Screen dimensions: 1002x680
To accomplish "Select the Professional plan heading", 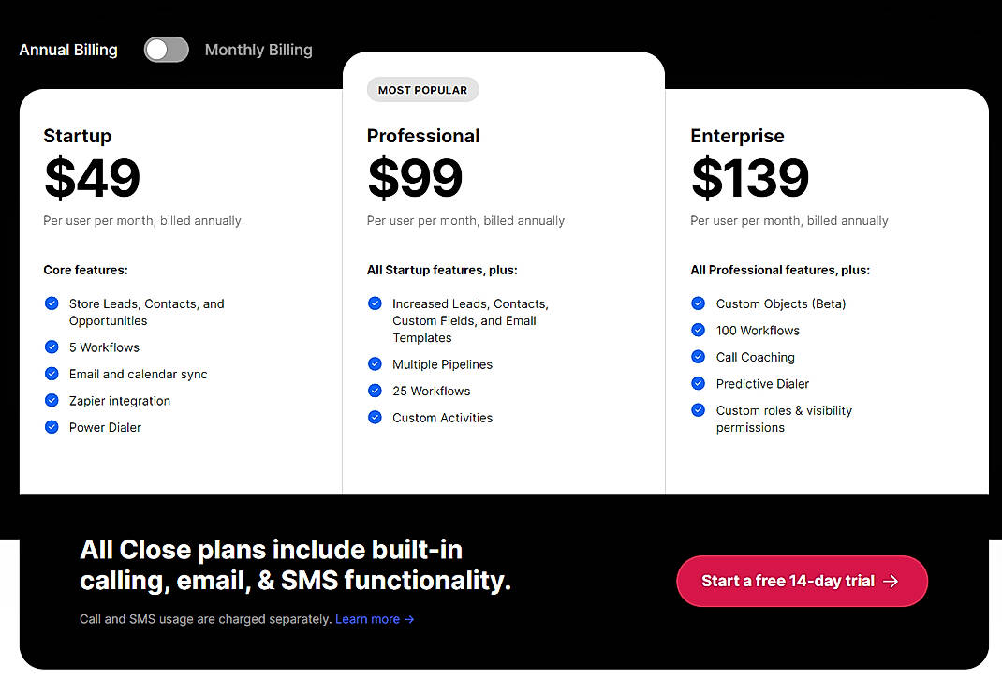I will click(423, 136).
